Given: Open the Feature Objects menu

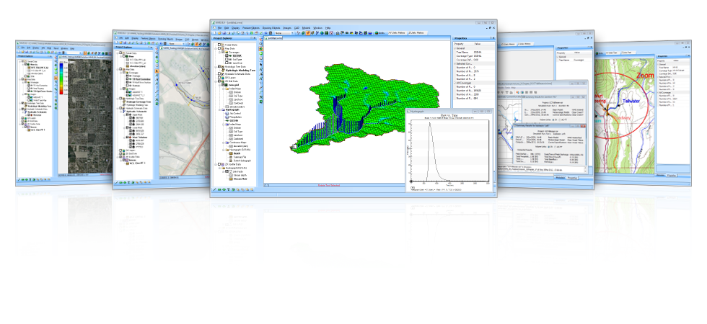Looking at the screenshot, I should 250,27.
